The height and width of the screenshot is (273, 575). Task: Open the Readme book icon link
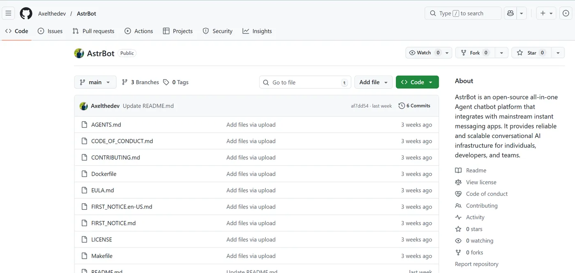pyautogui.click(x=458, y=170)
